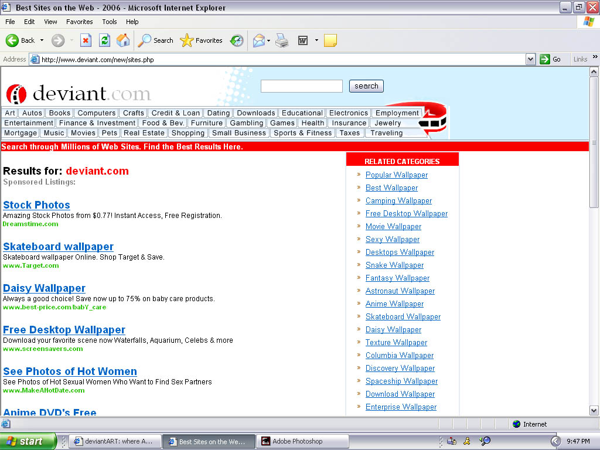Open the Help menu

click(132, 22)
